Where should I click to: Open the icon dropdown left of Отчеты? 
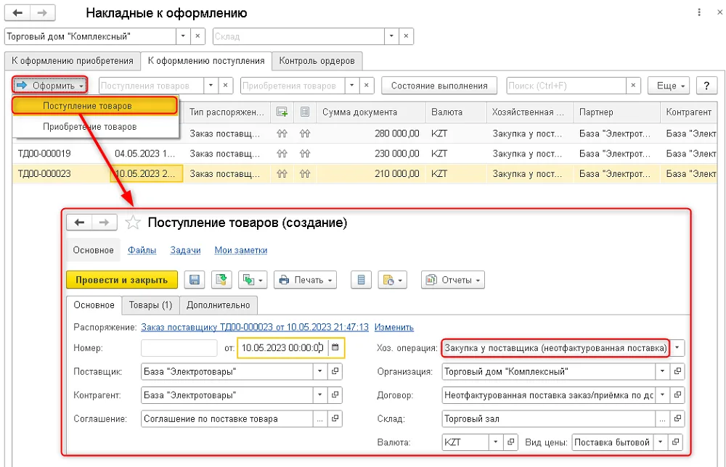[x=393, y=280]
